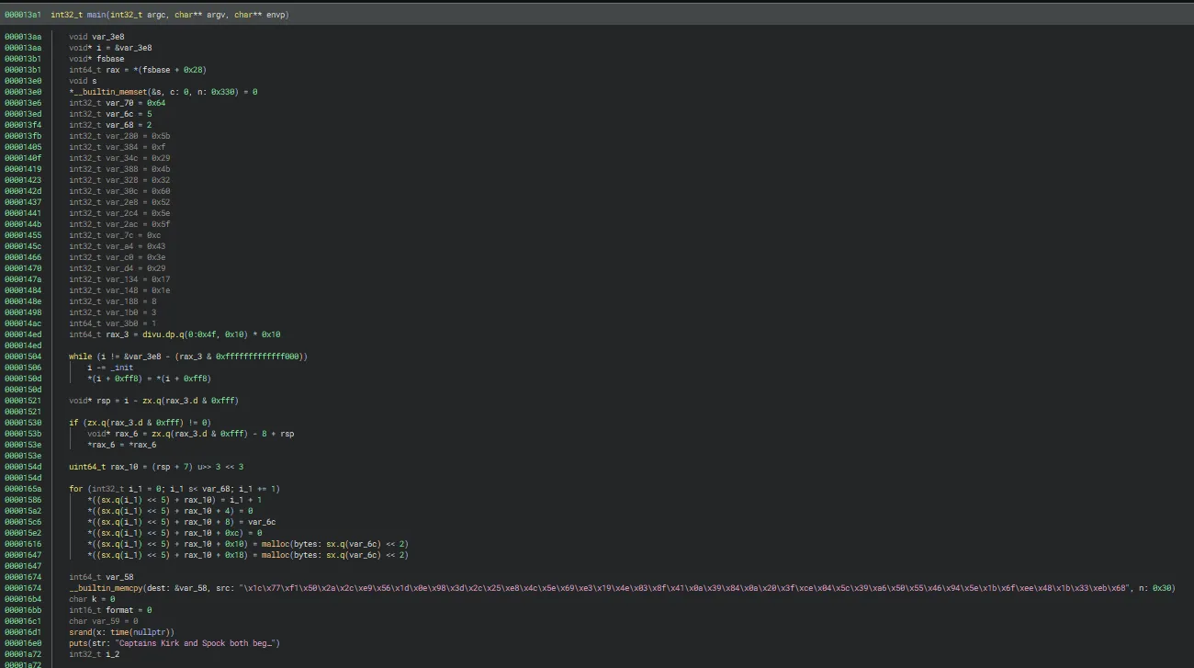Screen dimensions: 1194x668
Task: Select variable var_134 assigned 0x17
Action: [x=119, y=279]
